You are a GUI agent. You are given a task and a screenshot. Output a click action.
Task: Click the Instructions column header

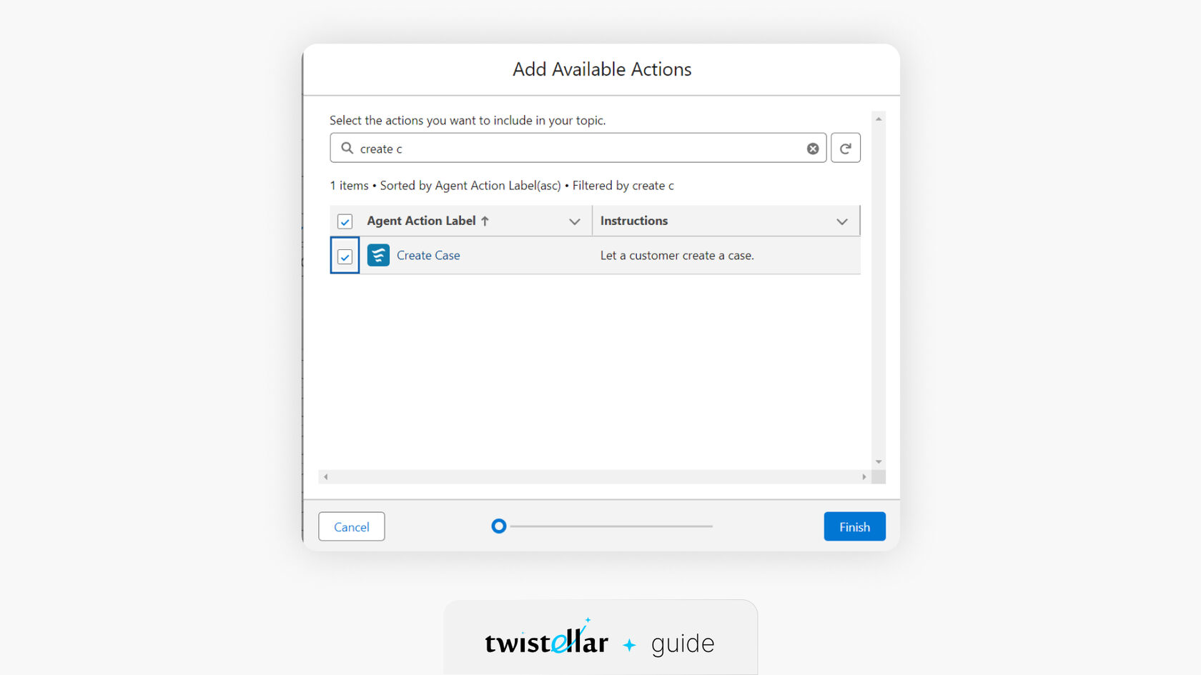(x=634, y=221)
